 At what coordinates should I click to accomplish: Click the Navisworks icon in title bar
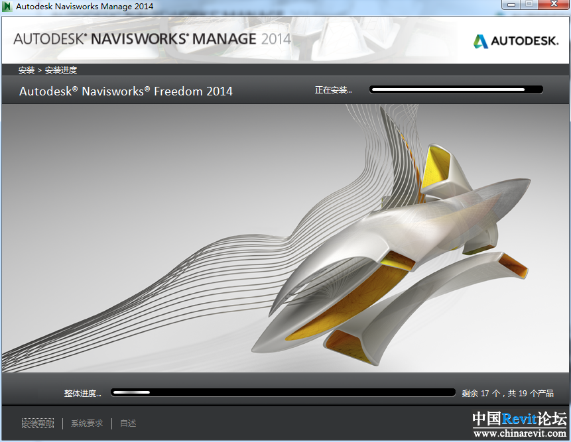pyautogui.click(x=7, y=7)
